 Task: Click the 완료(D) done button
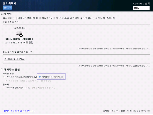click(x=7, y=8)
